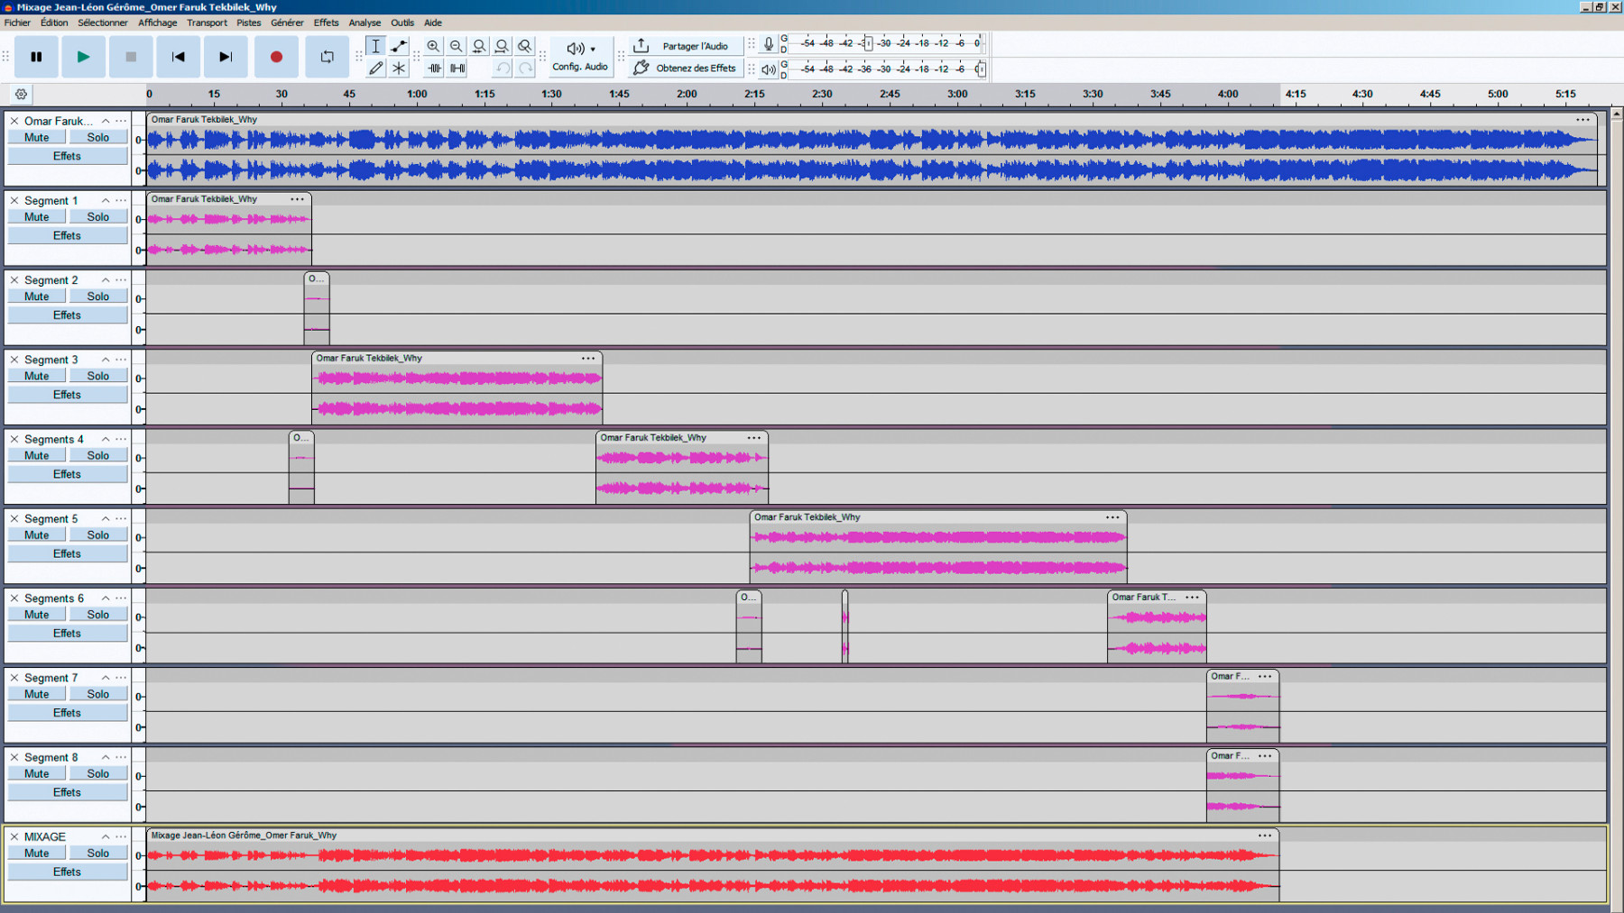Open the Transport menu

point(207,23)
